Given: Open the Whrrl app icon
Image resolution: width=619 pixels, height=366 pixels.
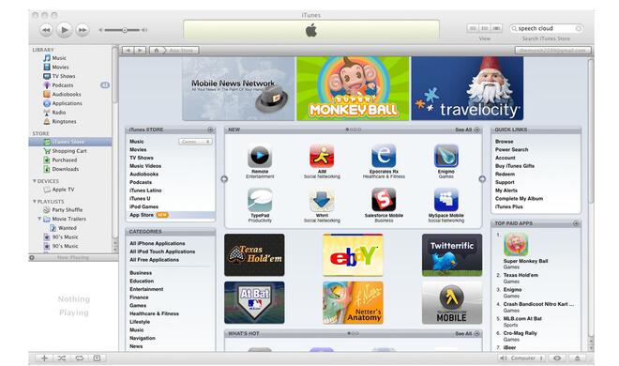Looking at the screenshot, I should 322,200.
